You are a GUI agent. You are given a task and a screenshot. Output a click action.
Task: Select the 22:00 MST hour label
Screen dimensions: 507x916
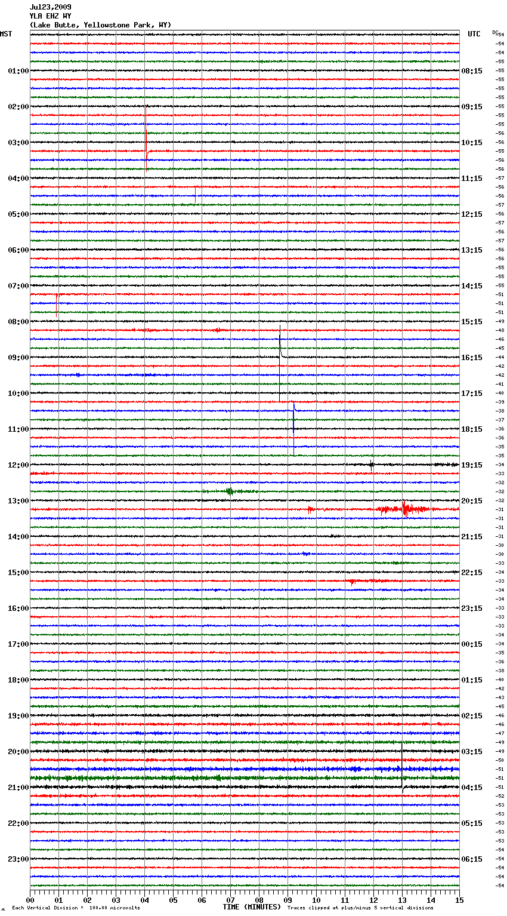pos(18,823)
